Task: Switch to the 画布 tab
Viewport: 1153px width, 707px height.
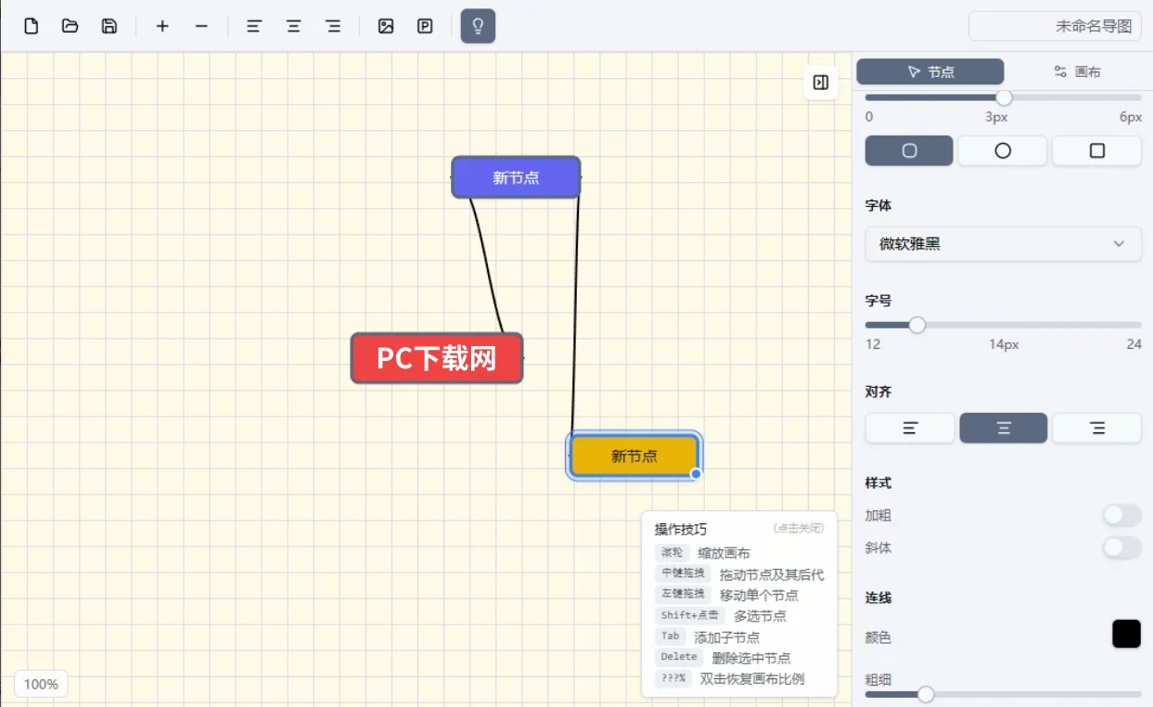Action: (1077, 71)
